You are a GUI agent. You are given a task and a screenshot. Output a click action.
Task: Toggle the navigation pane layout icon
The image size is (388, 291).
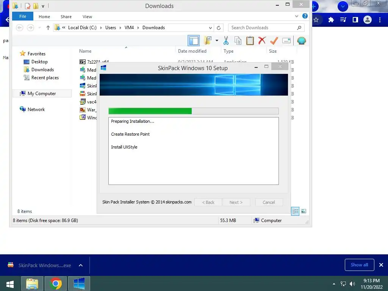point(194,41)
